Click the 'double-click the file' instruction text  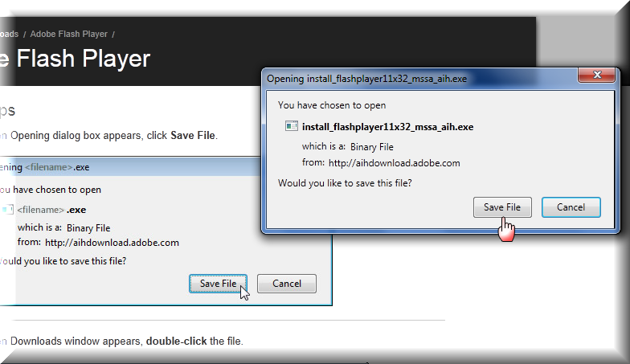coord(194,341)
